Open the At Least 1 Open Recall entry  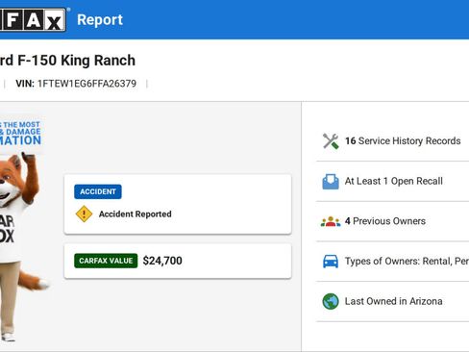(x=394, y=181)
